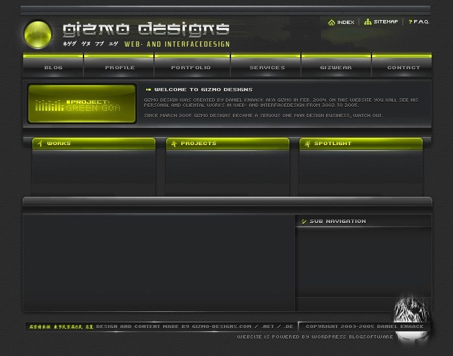The width and height of the screenshot is (453, 356).
Task: Click the green orb logo icon
Action: [38, 34]
